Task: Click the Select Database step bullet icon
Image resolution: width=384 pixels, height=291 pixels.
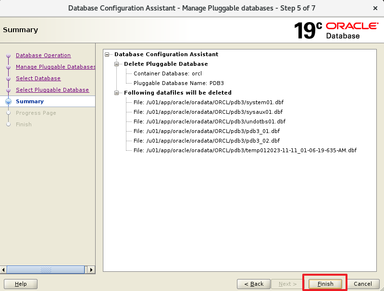Action: tap(9, 79)
